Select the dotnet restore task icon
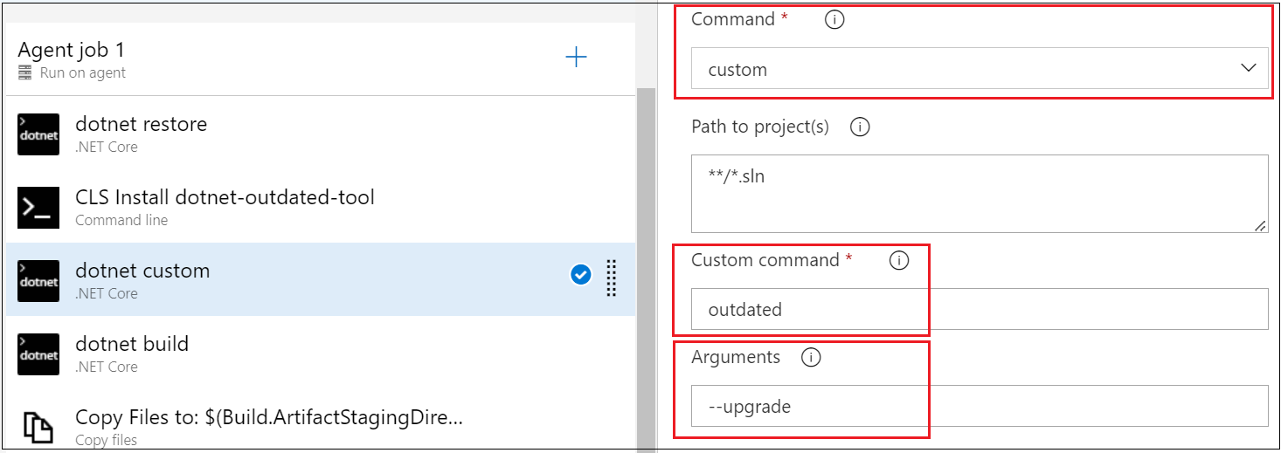This screenshot has width=1281, height=453. (38, 134)
